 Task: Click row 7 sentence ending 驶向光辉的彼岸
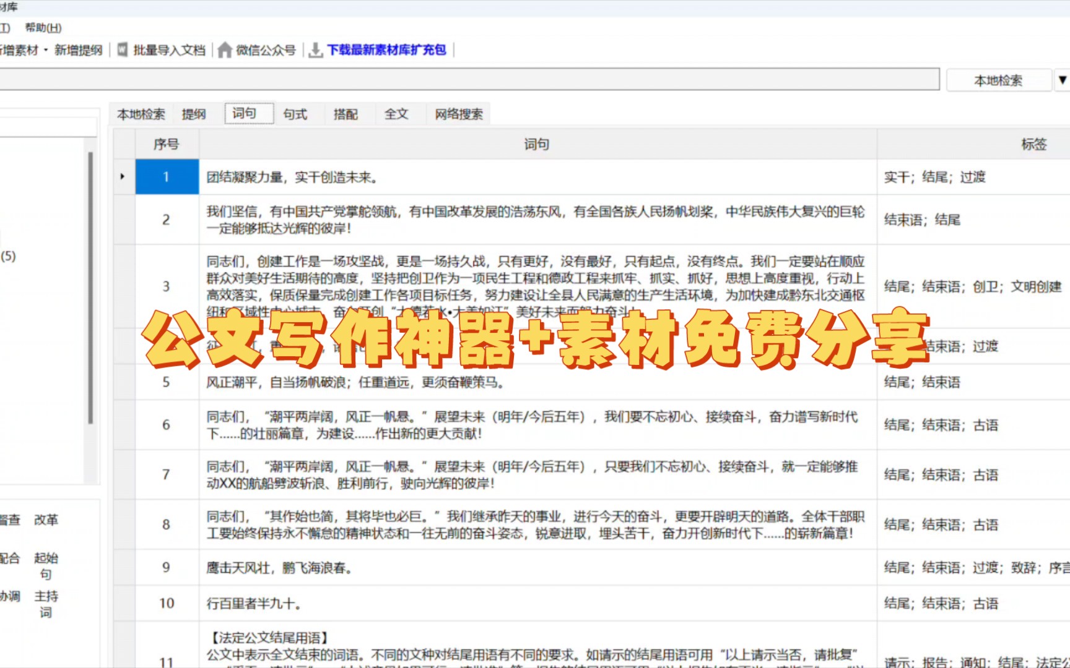point(533,474)
